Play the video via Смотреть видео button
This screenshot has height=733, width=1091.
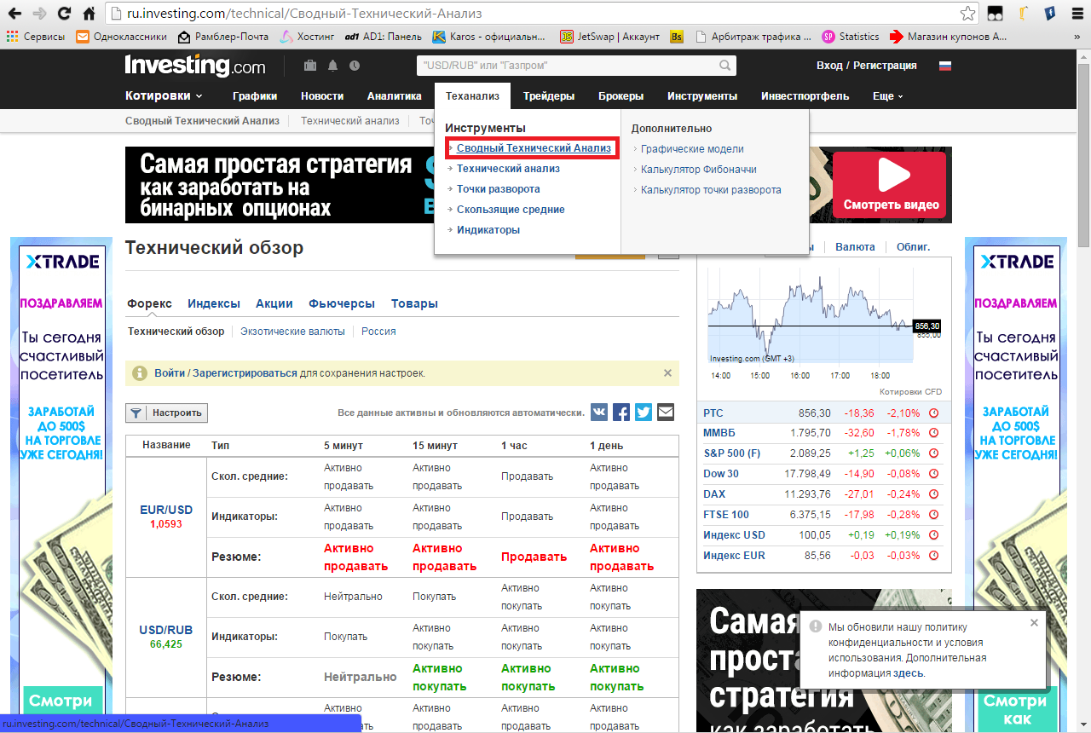click(890, 185)
